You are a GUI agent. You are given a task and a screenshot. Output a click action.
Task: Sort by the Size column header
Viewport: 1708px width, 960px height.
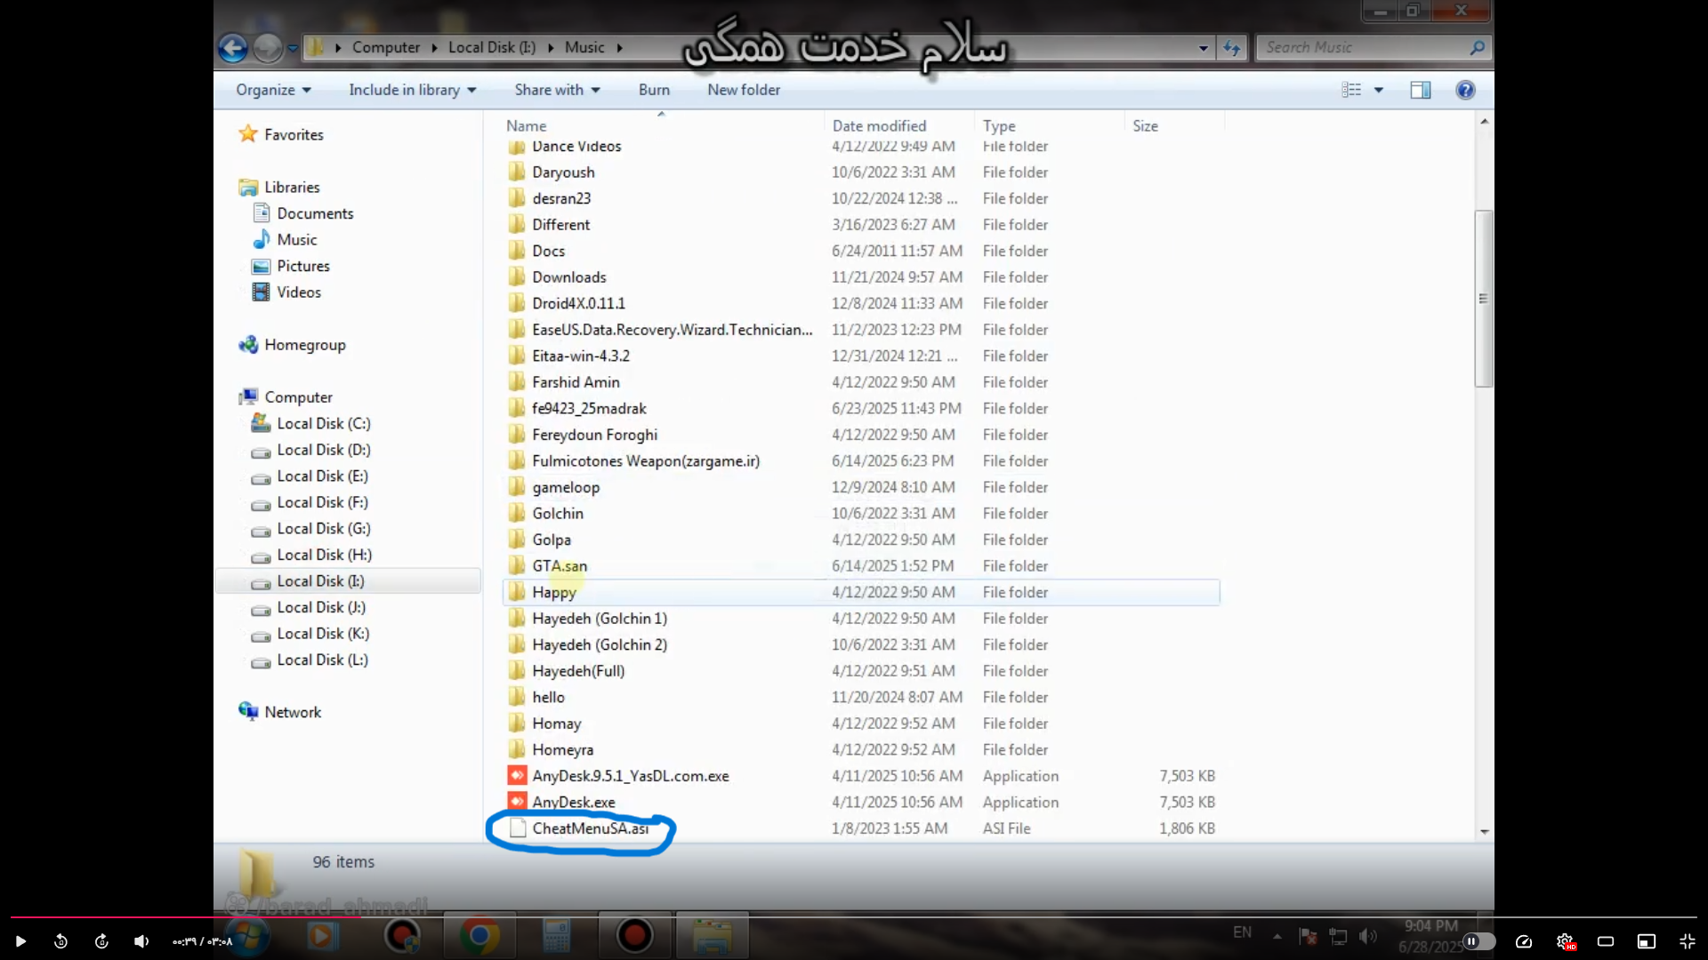coord(1174,126)
